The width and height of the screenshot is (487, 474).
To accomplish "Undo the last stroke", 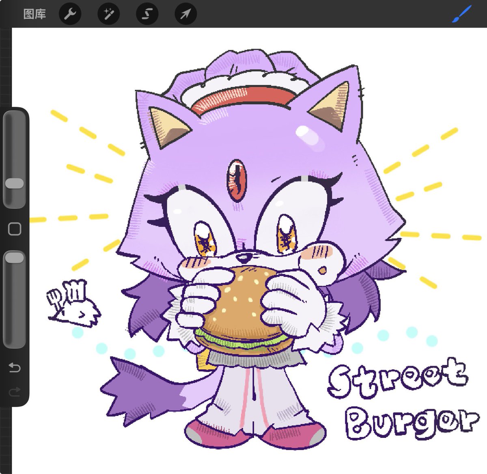I will pos(15,368).
